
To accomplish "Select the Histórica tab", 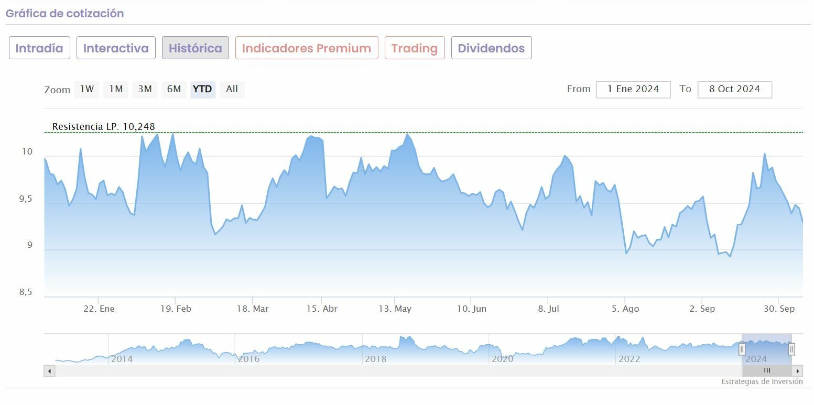I will [195, 48].
